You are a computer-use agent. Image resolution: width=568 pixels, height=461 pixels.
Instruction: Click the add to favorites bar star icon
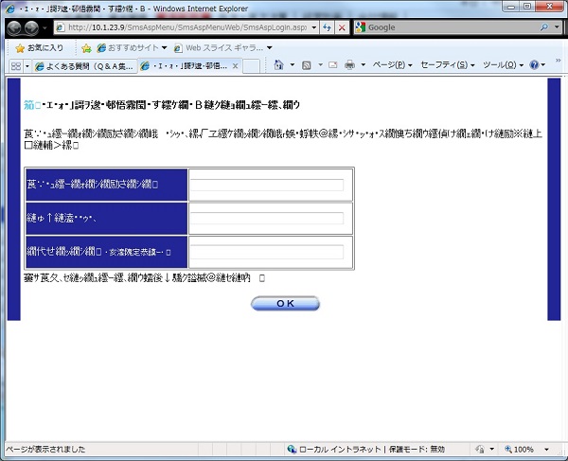coord(86,48)
